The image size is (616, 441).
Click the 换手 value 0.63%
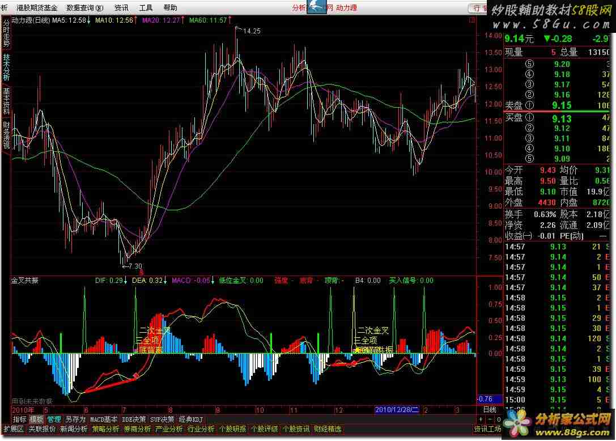[545, 214]
